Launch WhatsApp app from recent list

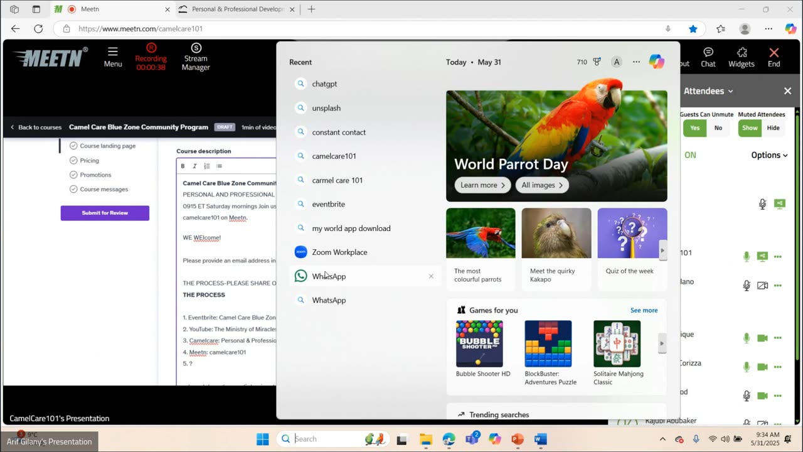point(365,276)
